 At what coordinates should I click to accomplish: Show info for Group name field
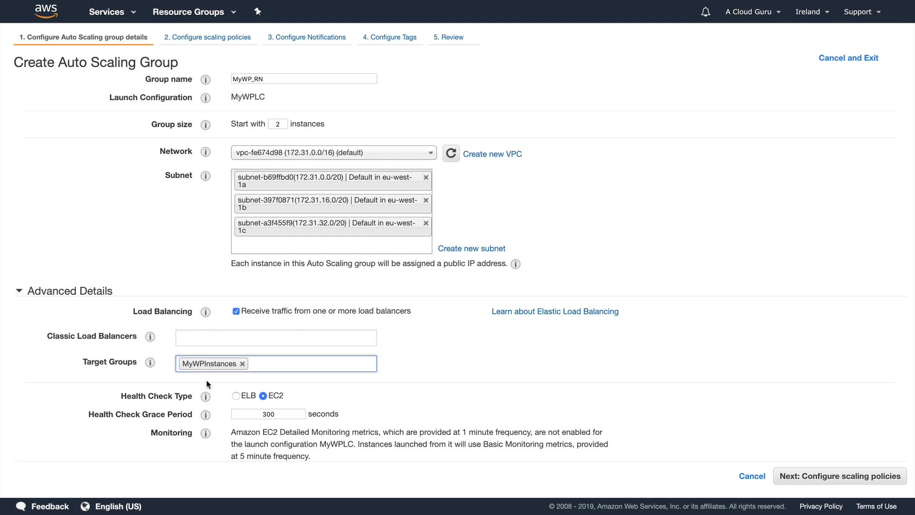(x=205, y=80)
